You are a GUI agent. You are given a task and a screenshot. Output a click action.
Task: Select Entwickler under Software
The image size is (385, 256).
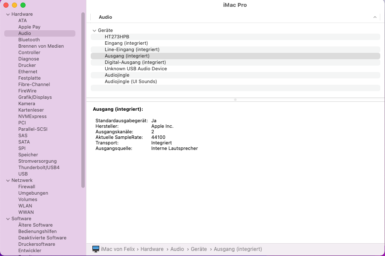click(30, 250)
